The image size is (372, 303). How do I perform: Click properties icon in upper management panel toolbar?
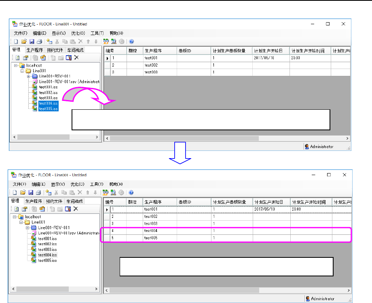click(25, 58)
